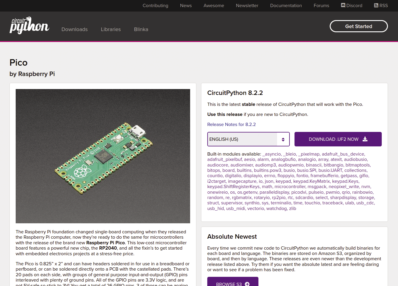Open the neopixel_write module link
Image resolution: width=398 pixels, height=286 pixels.
click(x=344, y=187)
